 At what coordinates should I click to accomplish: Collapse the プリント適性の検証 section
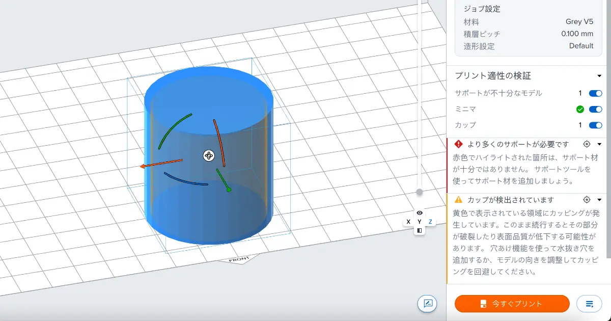(x=599, y=76)
